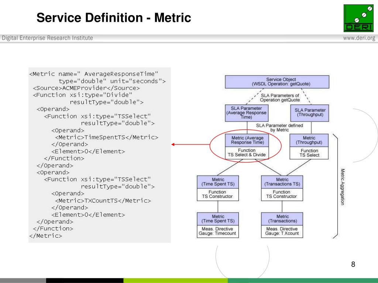Click the slide number 8
This screenshot has width=378, height=283.
(353, 265)
